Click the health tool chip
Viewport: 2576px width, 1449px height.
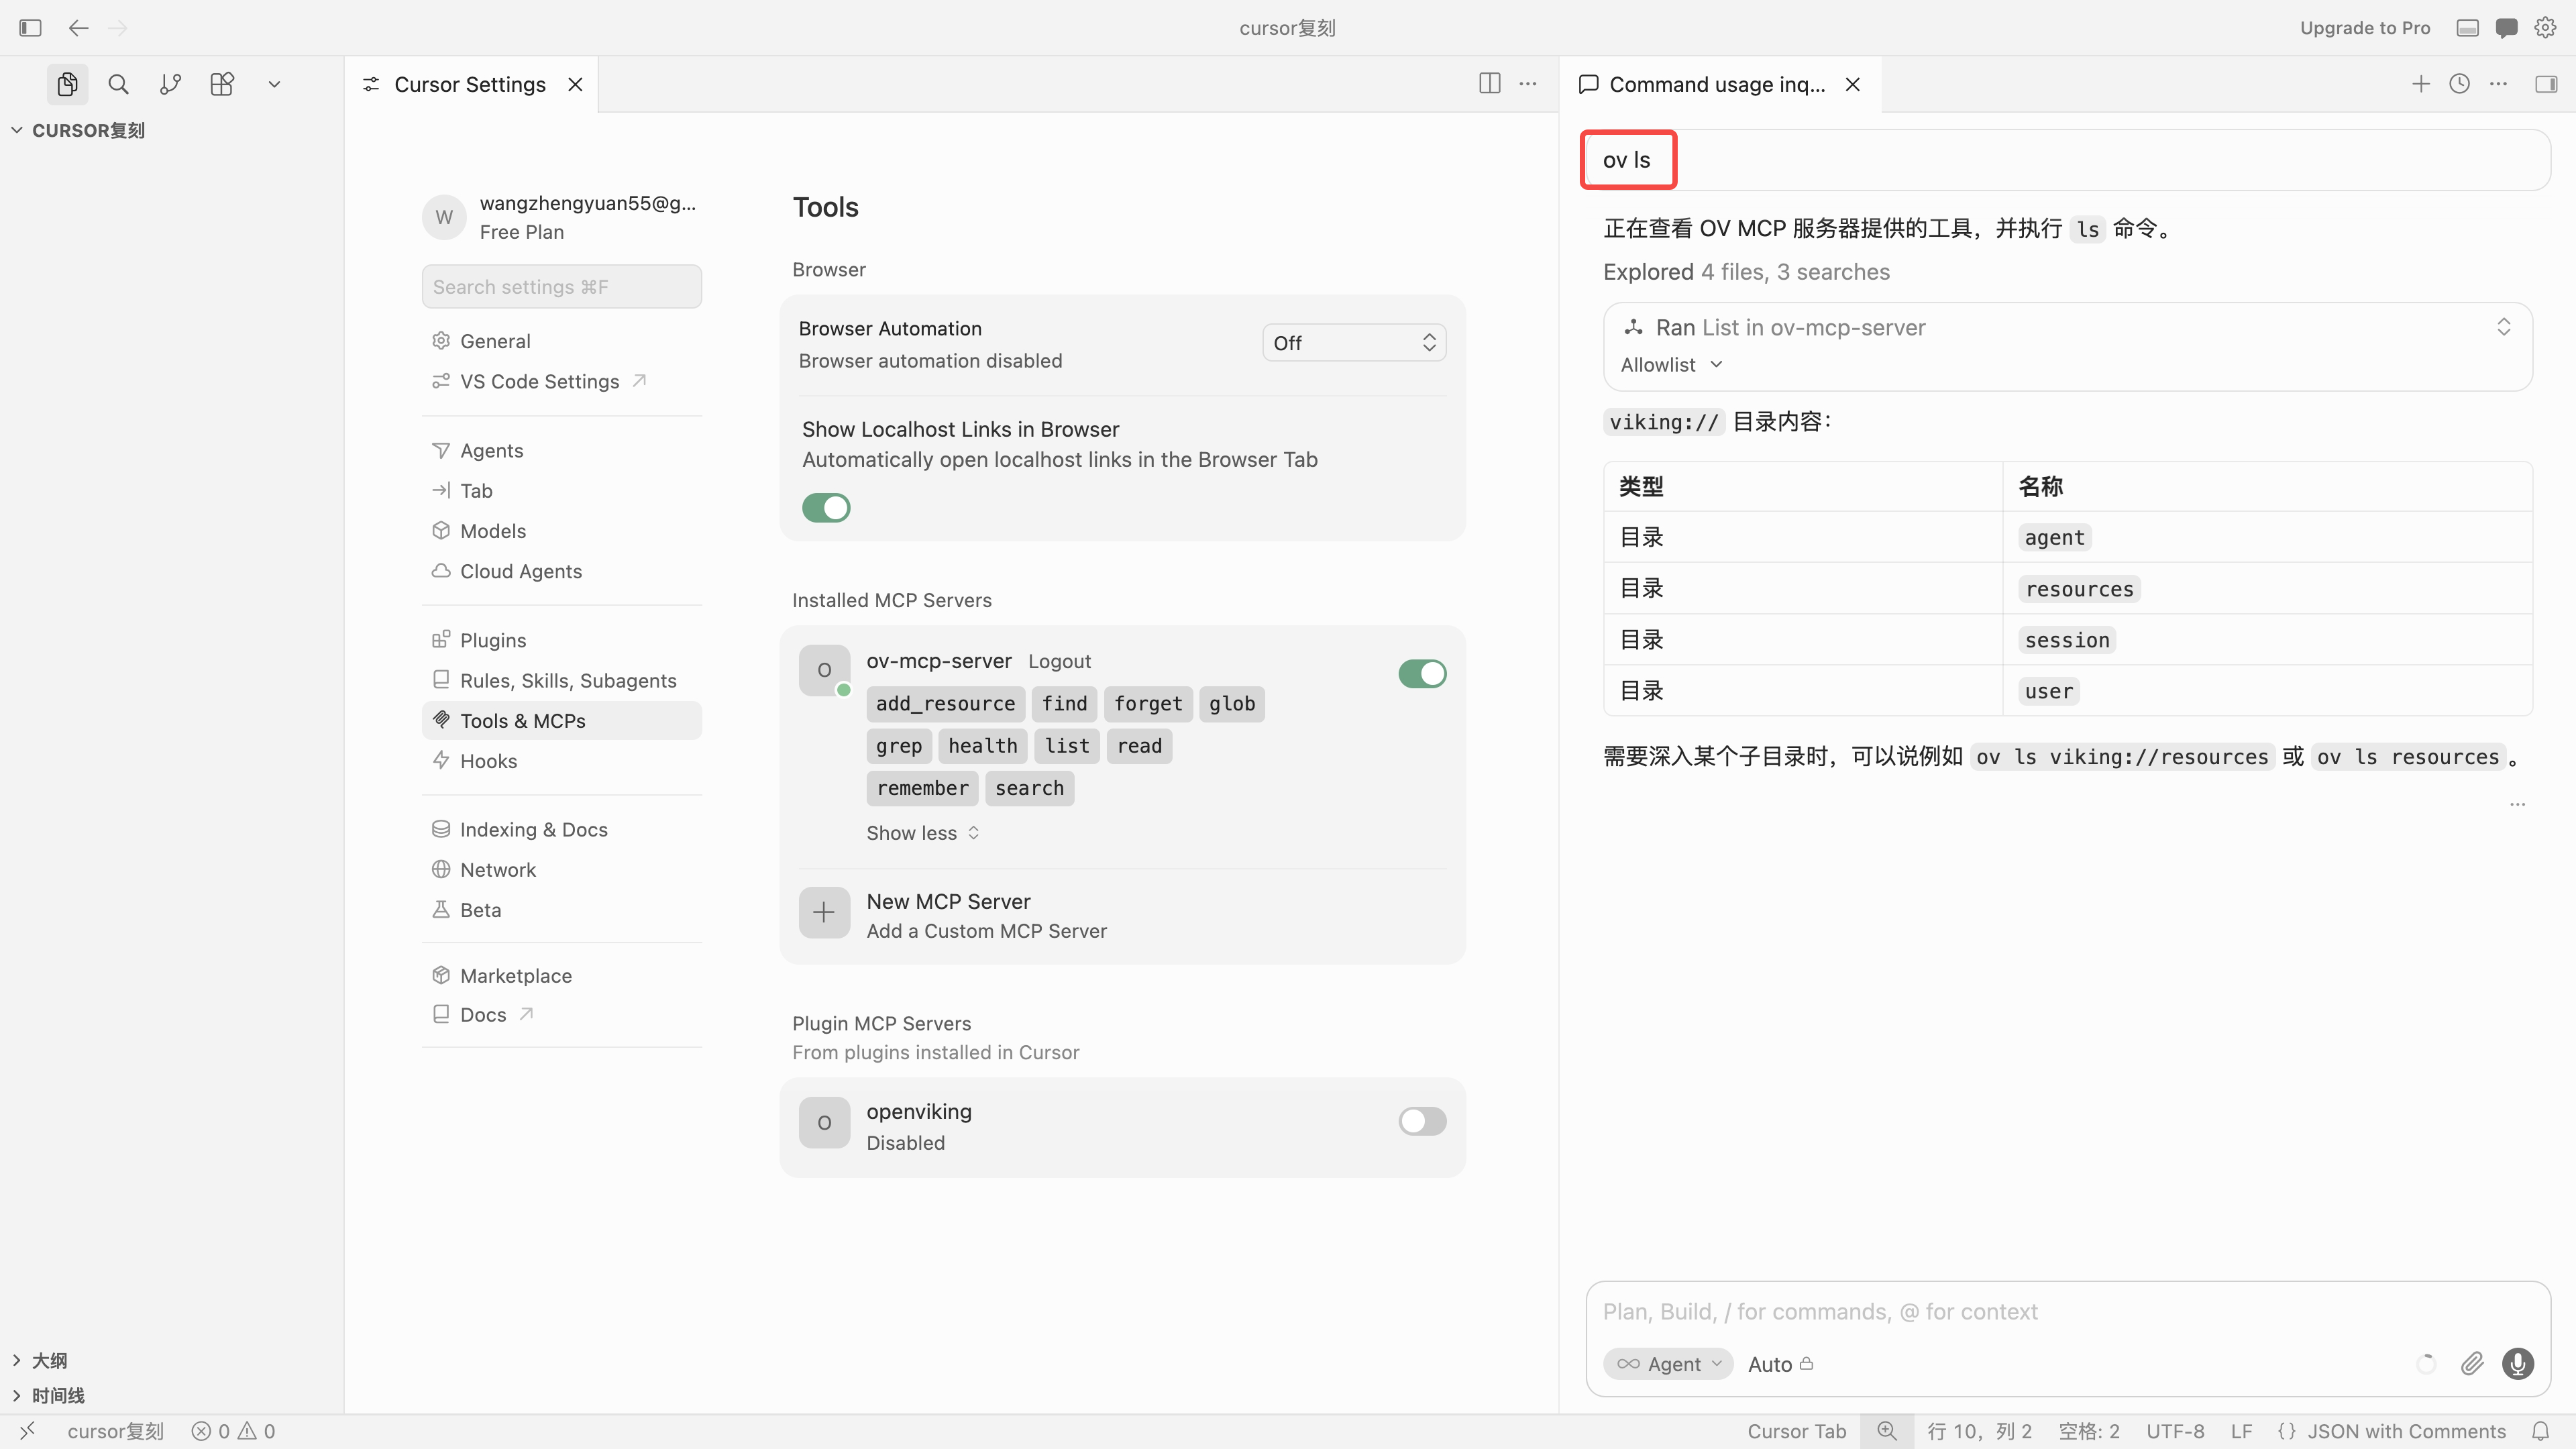click(x=982, y=745)
